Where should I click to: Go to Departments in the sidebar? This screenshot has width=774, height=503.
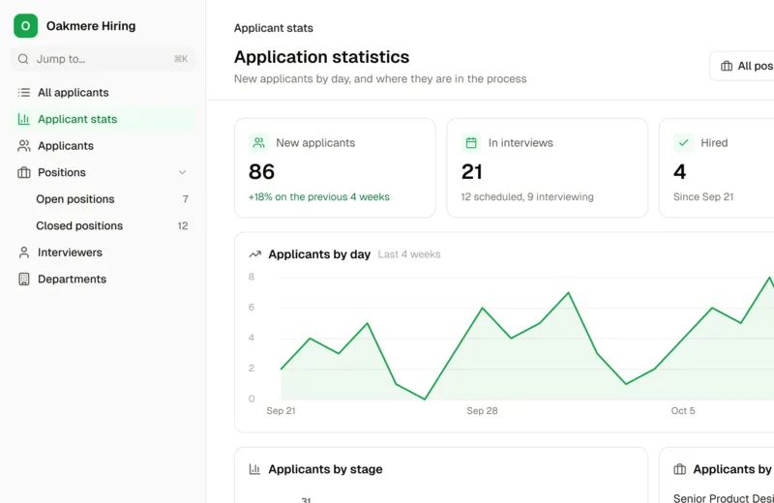[x=103, y=279]
